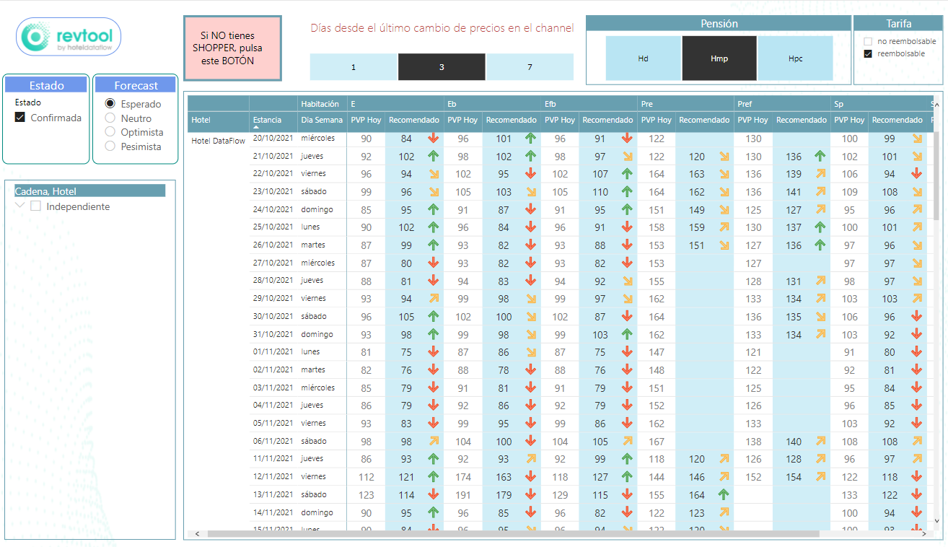Collapse the Independiente tree node chevron
This screenshot has height=547, width=948.
click(x=20, y=206)
